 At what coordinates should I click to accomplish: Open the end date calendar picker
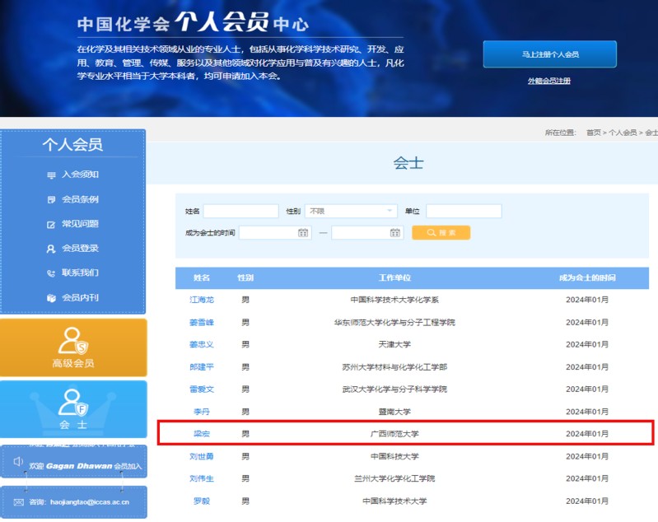coord(395,232)
